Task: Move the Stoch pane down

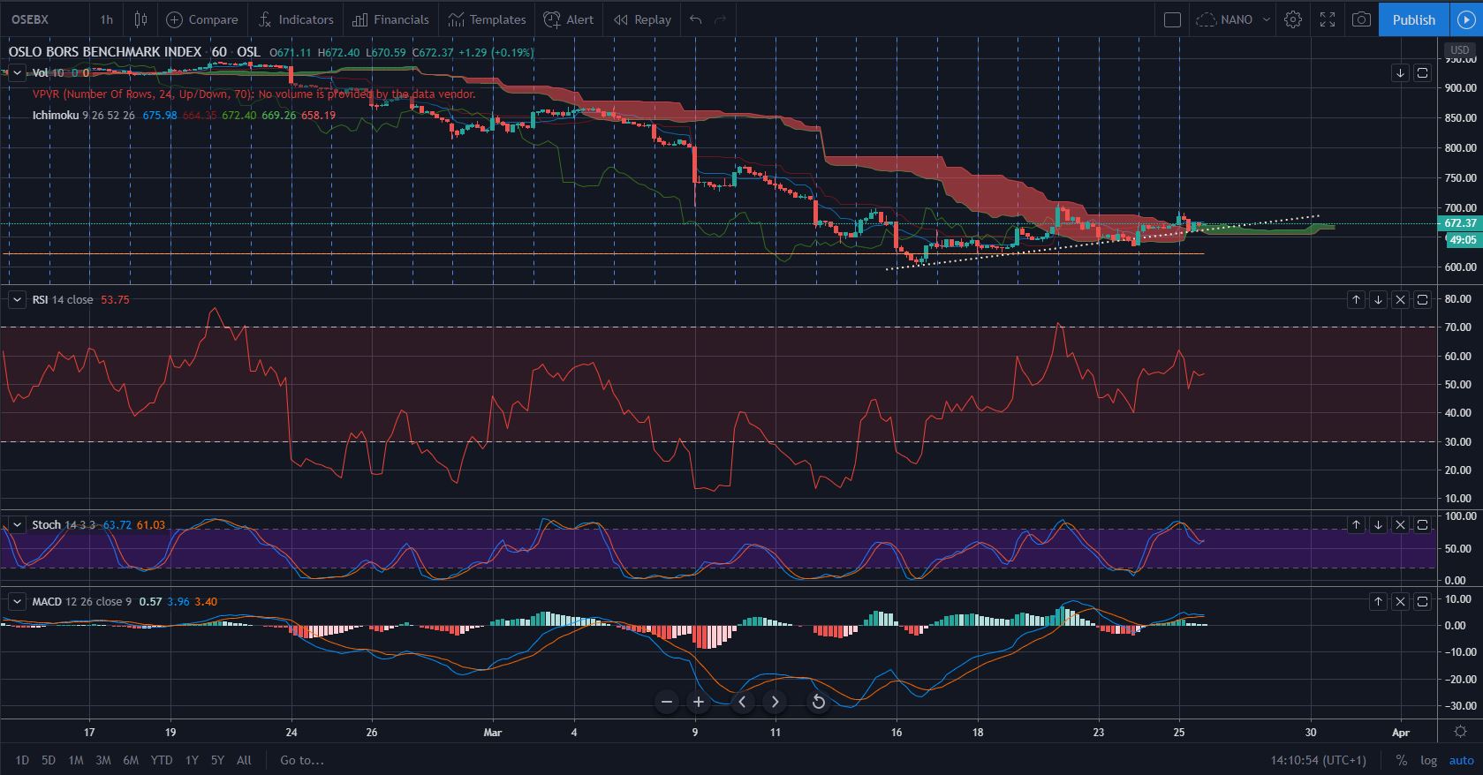Action: coord(1378,525)
